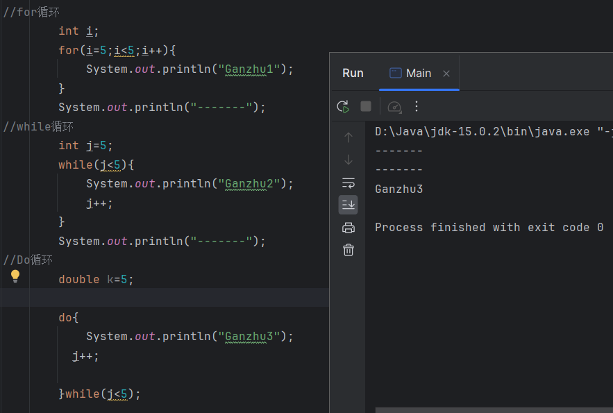Rerun the Main application

point(342,106)
